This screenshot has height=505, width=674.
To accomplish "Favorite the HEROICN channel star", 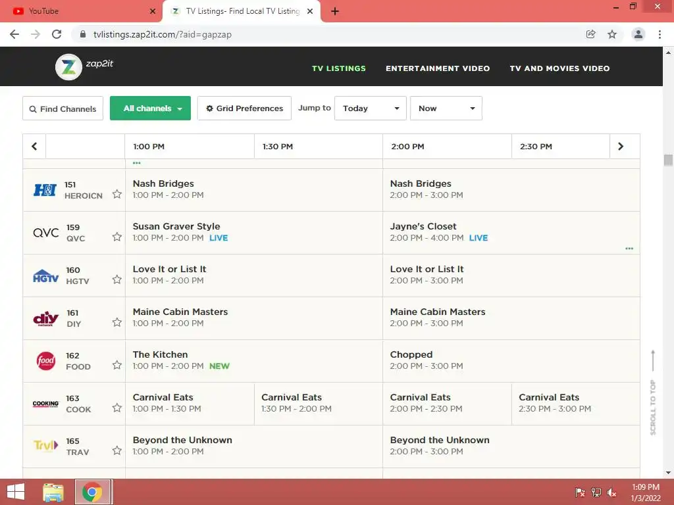I will tap(117, 194).
